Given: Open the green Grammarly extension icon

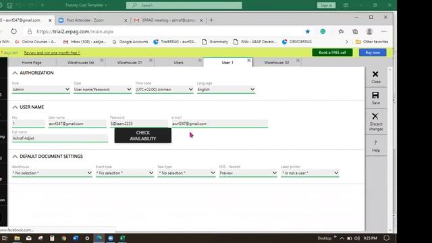Looking at the screenshot, I should click(x=323, y=32).
